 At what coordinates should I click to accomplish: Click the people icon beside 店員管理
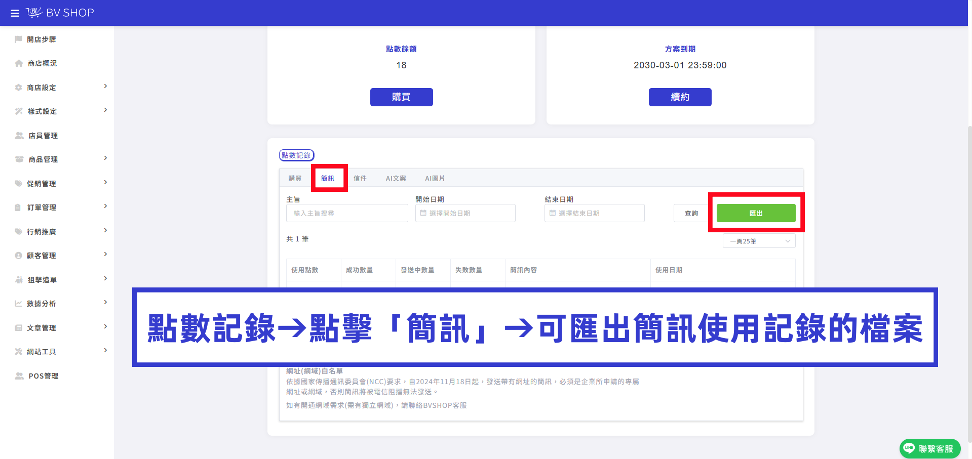[x=19, y=136]
